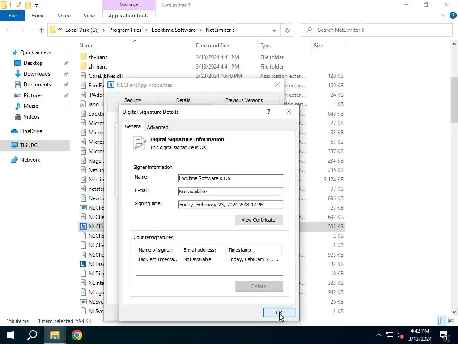
Task: Open Network in navigation pane
Action: [x=30, y=160]
